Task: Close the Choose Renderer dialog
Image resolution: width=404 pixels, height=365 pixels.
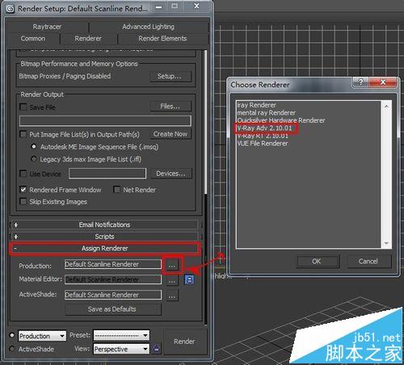Action: pos(383,82)
